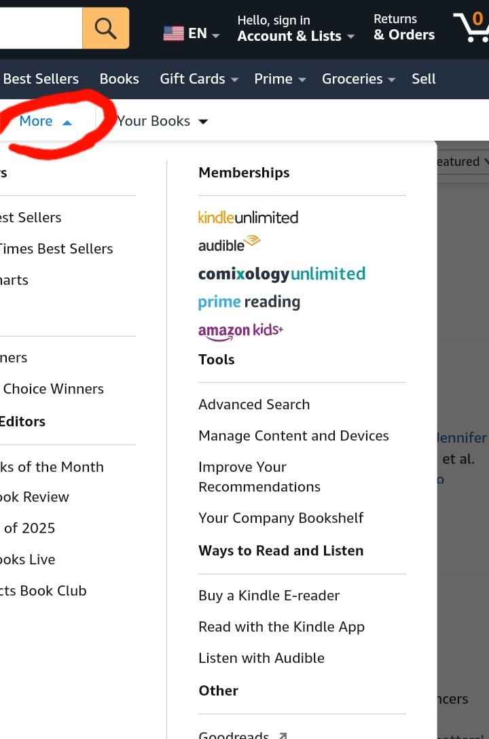Open the shopping cart icon
489x739 pixels.
pos(471,27)
